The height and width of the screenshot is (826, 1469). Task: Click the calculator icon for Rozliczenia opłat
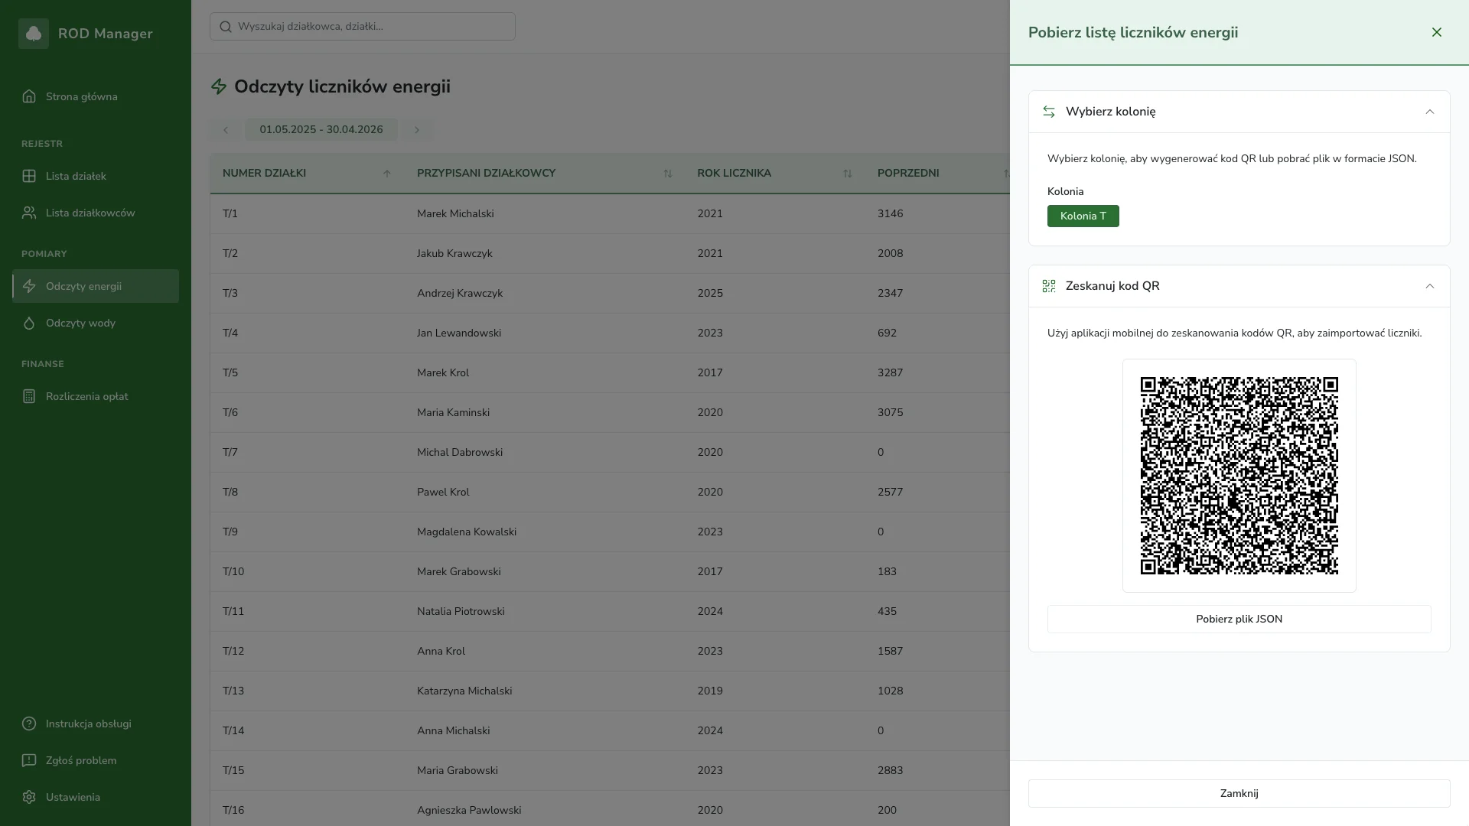pyautogui.click(x=29, y=396)
